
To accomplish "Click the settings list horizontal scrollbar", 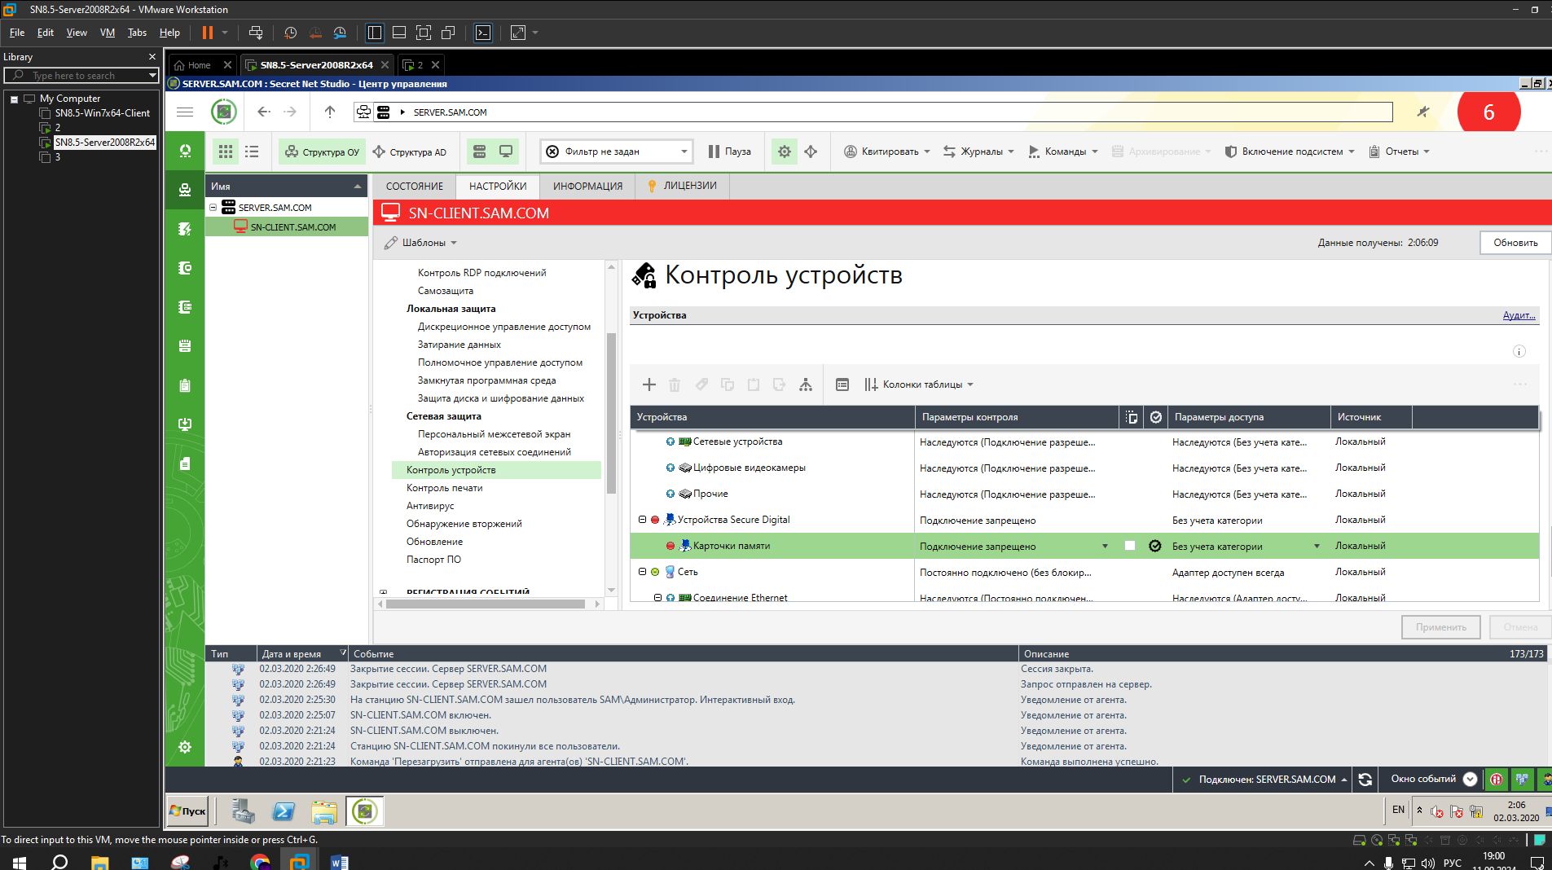I will click(486, 604).
